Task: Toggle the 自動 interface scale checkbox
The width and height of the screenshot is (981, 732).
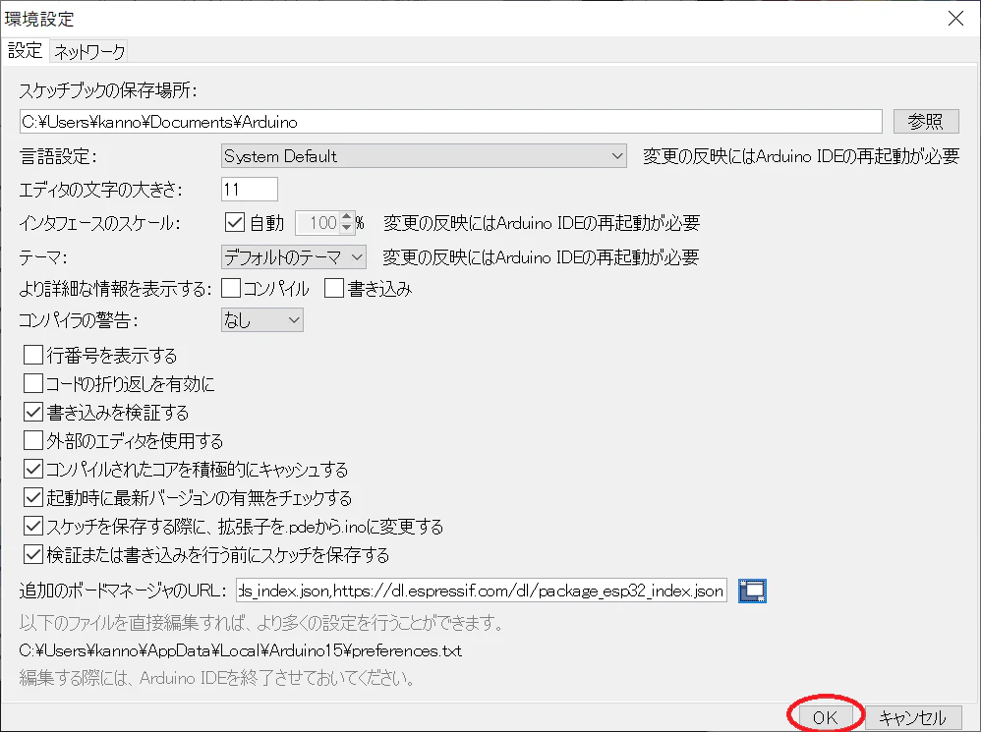Action: (235, 222)
